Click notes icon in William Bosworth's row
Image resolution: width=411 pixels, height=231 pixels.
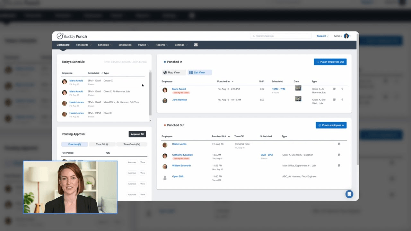pos(339,166)
